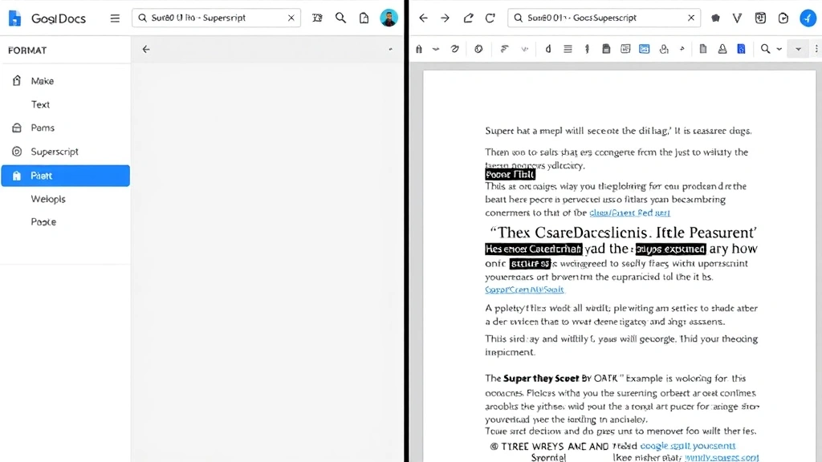Click the V-shaped extension icon in browser bar
Image resolution: width=822 pixels, height=462 pixels.
point(736,18)
